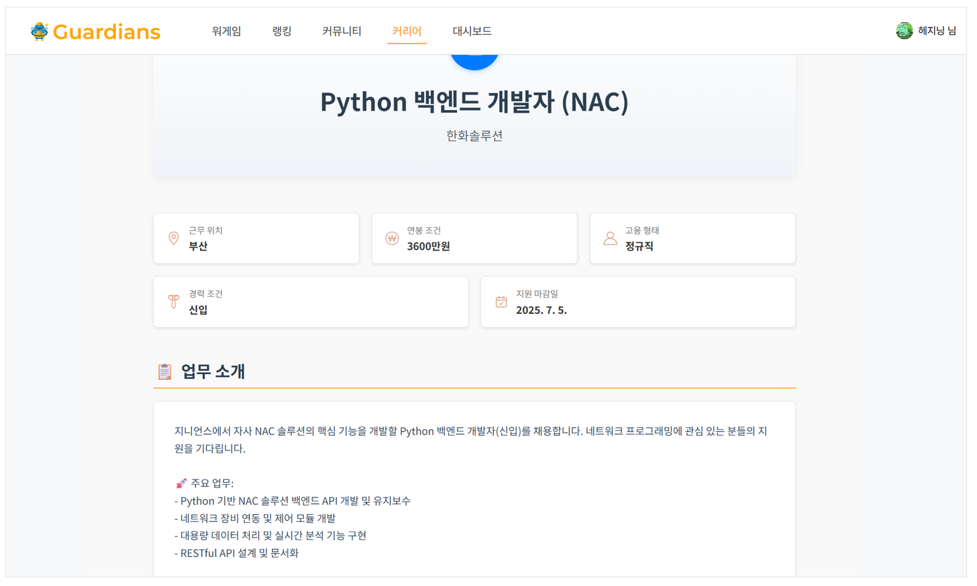This screenshot has width=977, height=586.
Task: Open the 대시보드 menu
Action: pyautogui.click(x=472, y=31)
